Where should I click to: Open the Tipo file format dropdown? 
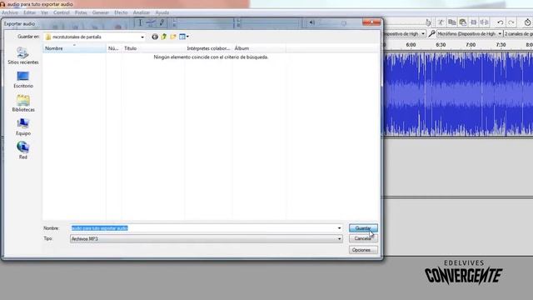tap(207, 239)
